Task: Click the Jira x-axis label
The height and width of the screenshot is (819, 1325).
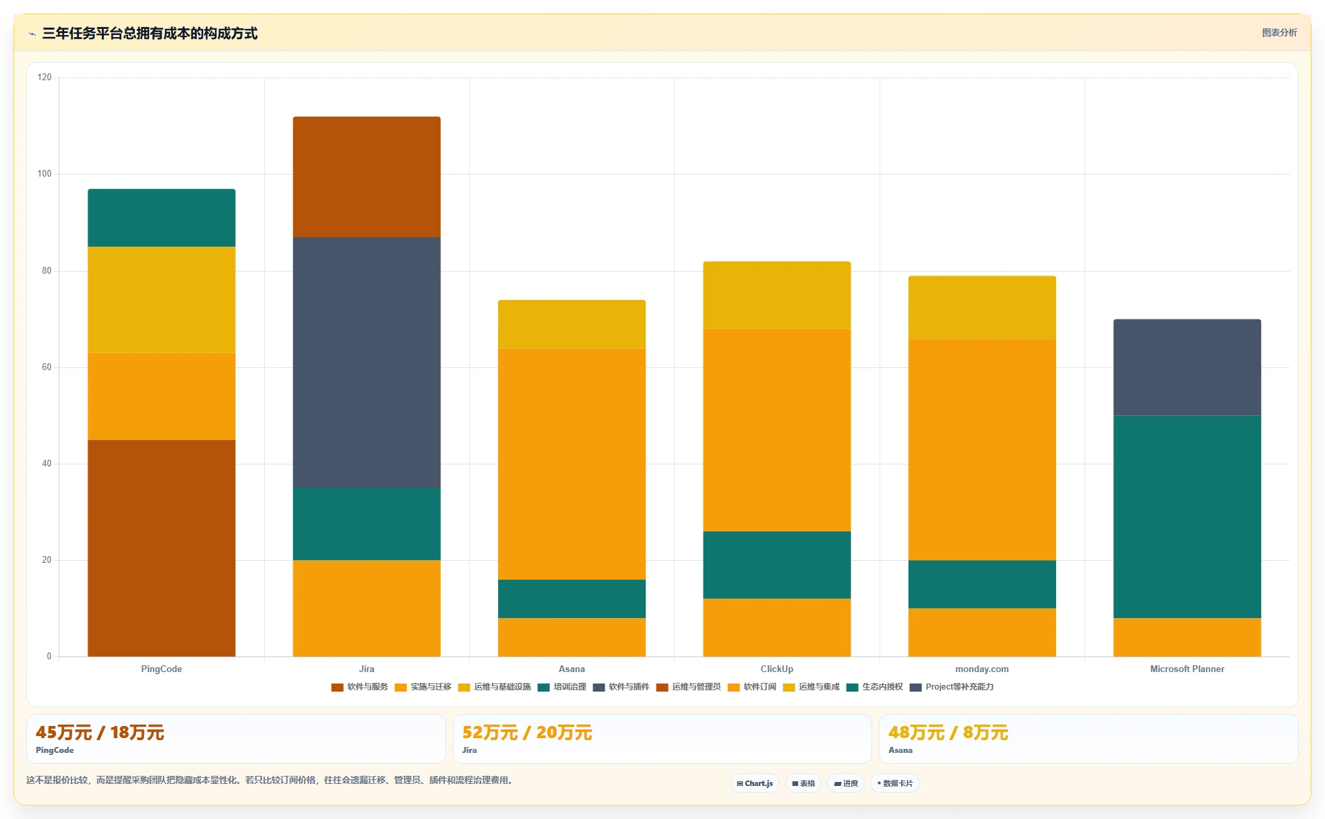Action: (x=367, y=669)
